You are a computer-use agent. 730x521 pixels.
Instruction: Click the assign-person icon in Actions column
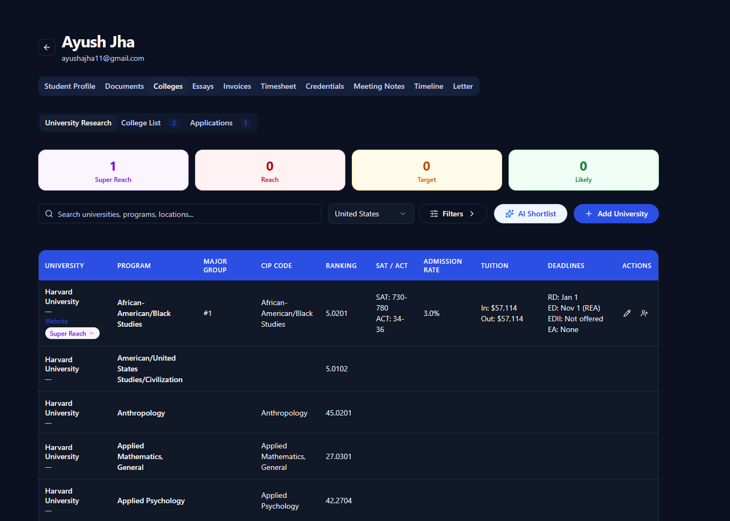pos(644,313)
